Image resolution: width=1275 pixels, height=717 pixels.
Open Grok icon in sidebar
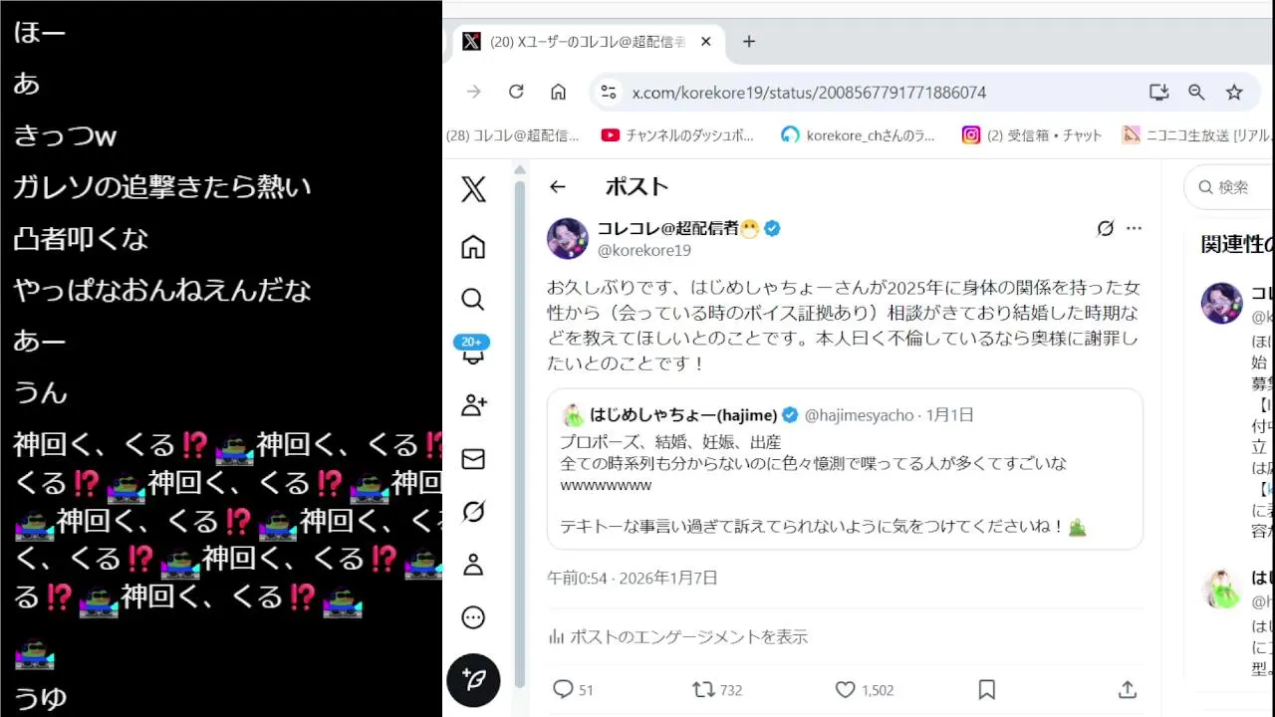473,512
